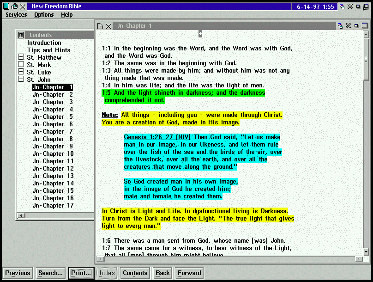Open the Options menu

44,15
